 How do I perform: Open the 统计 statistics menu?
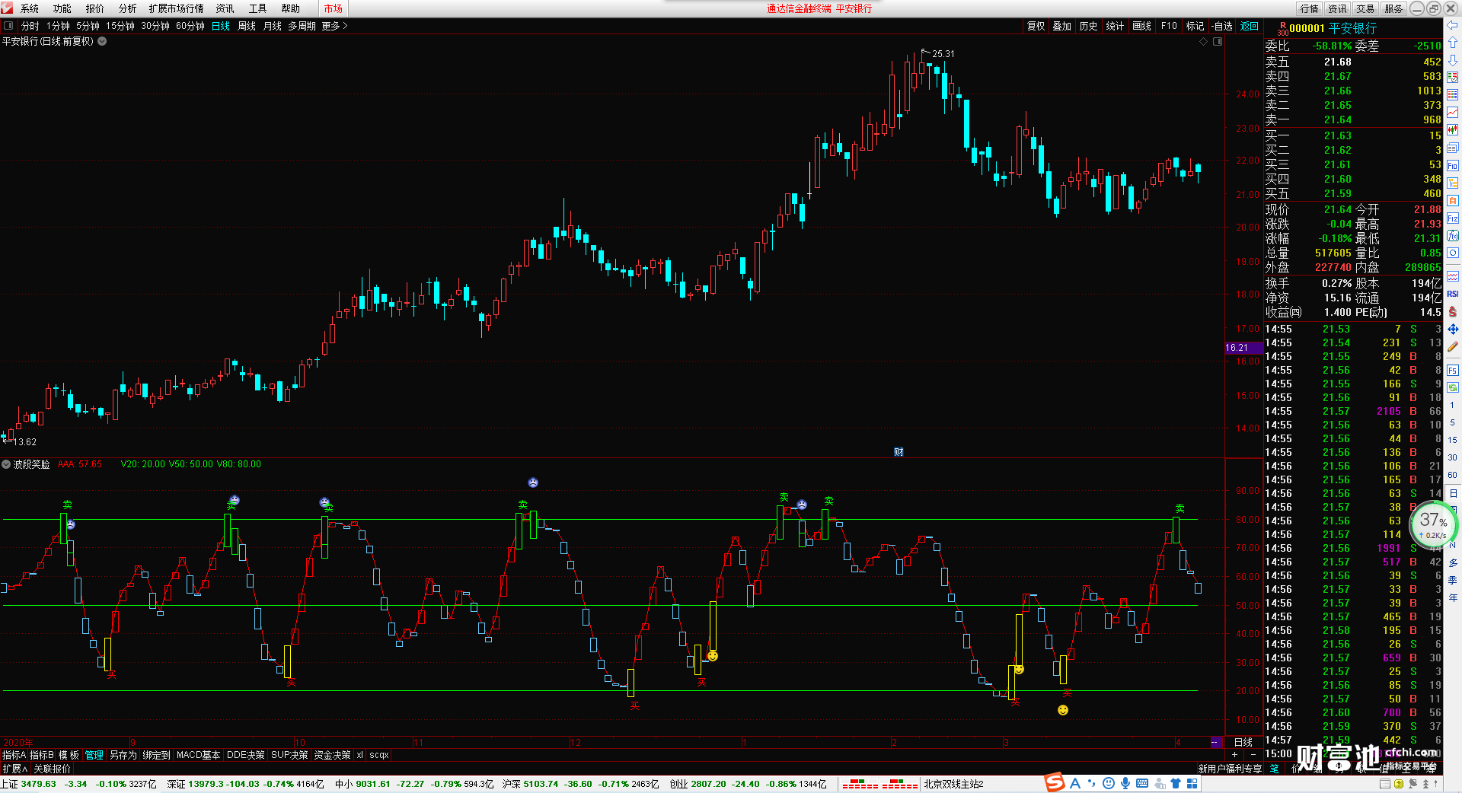point(1115,26)
